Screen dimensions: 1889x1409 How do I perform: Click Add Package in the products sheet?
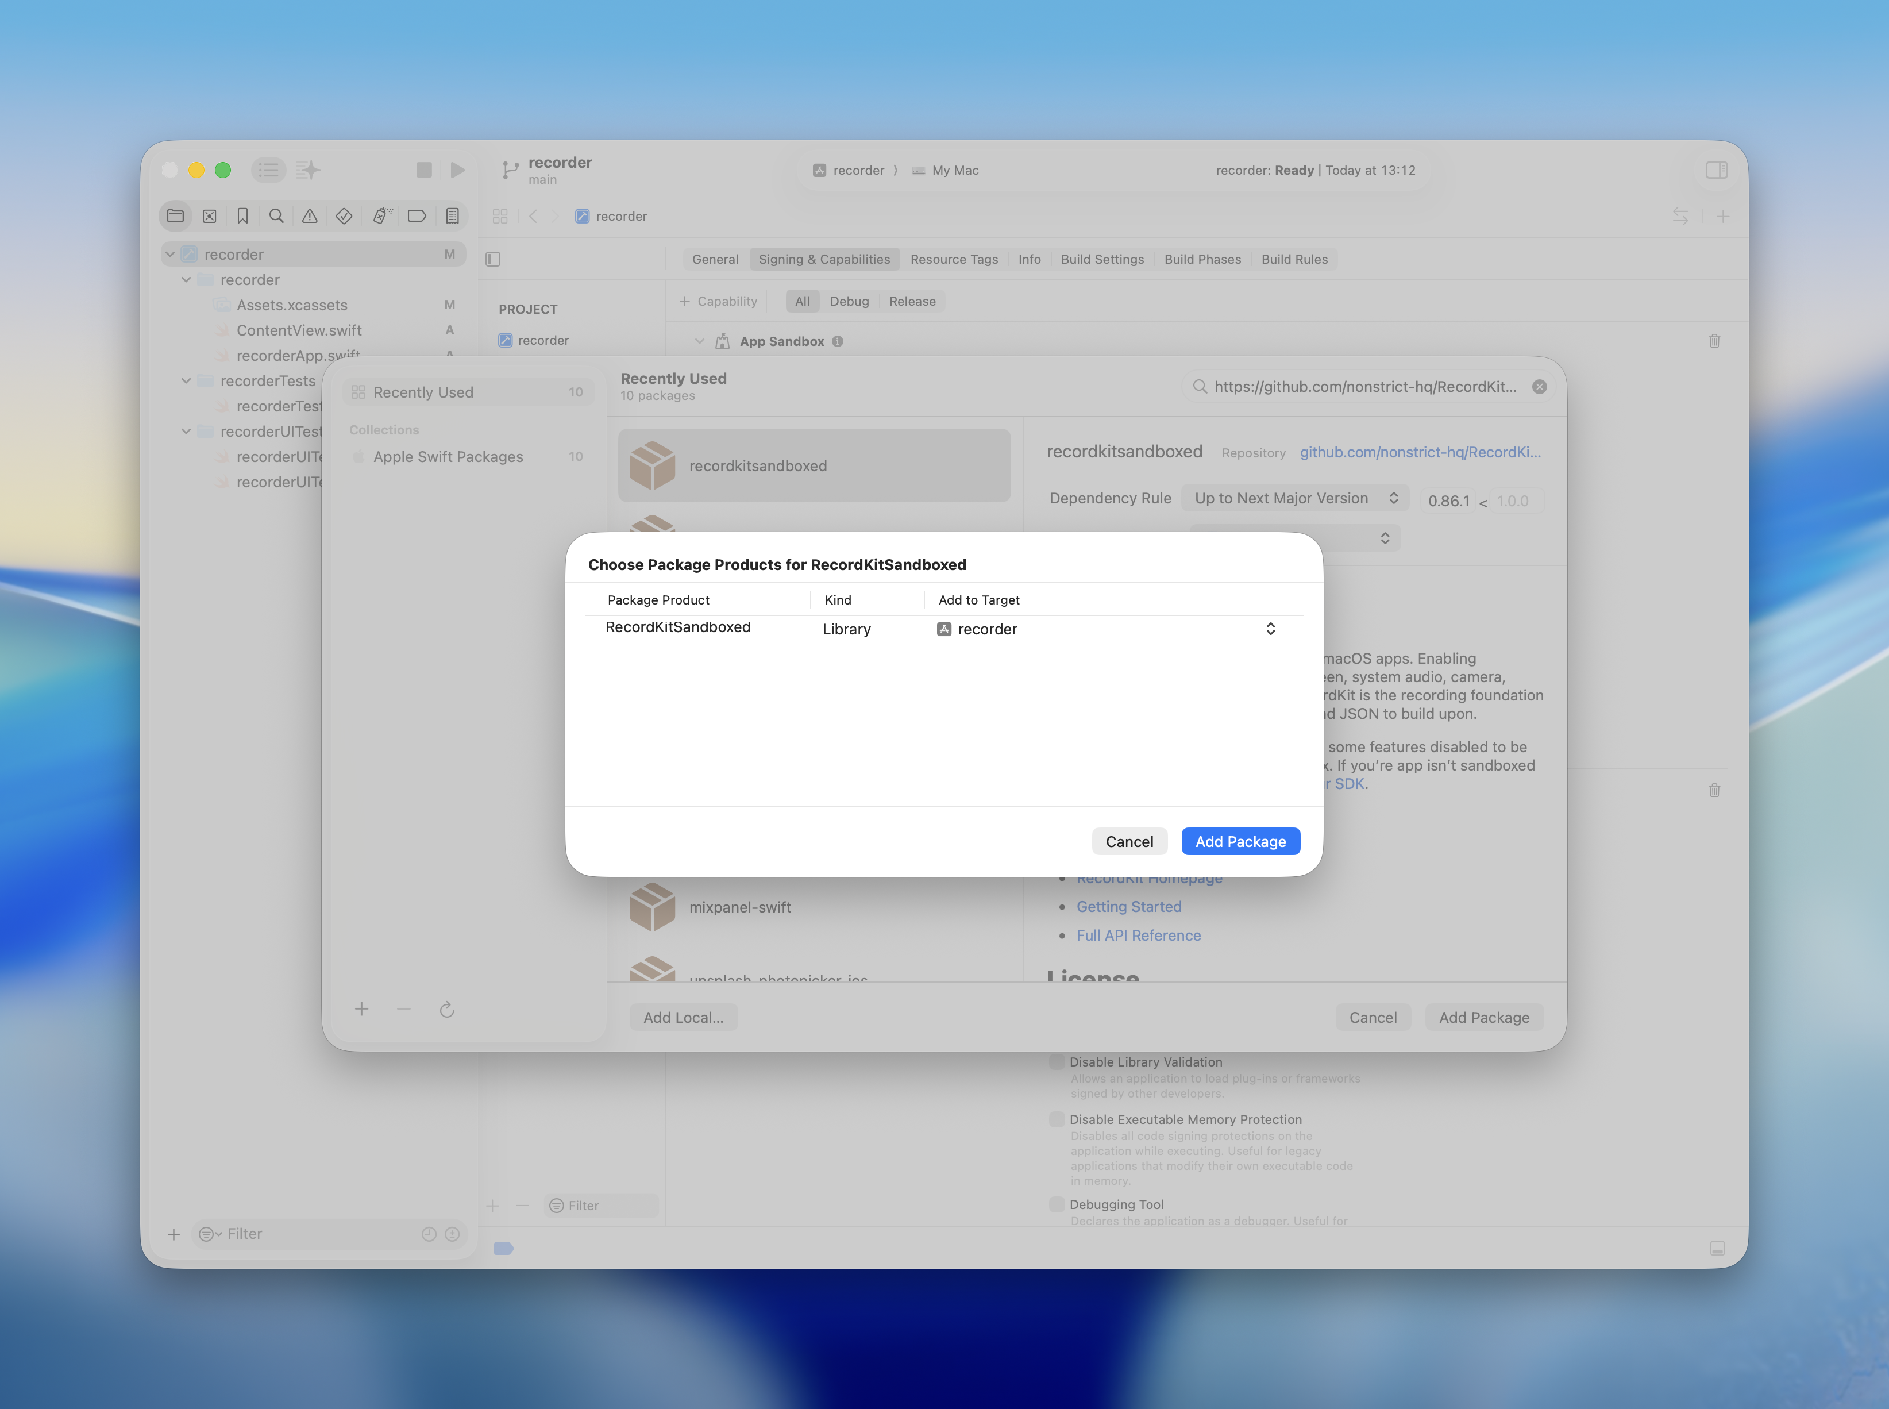coord(1240,842)
